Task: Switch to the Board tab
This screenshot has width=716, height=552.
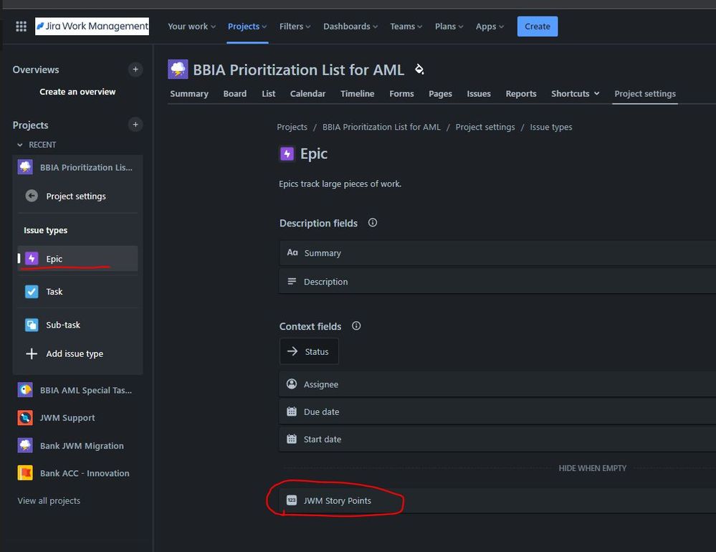Action: (x=234, y=94)
